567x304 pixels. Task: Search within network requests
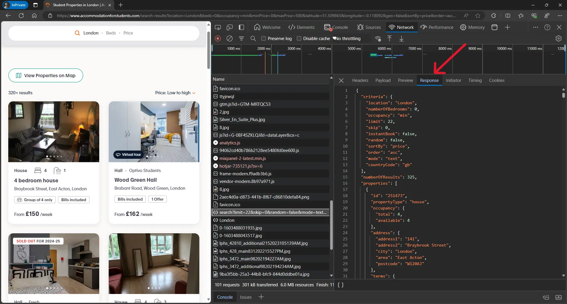[253, 39]
